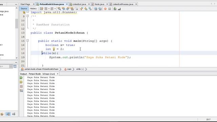Click the yellow Re-run with options icon

pos(21,82)
